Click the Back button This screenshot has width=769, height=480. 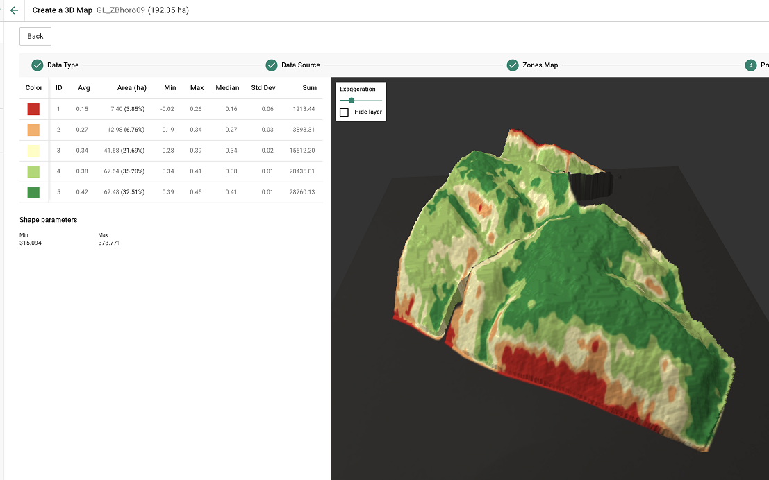coord(35,36)
